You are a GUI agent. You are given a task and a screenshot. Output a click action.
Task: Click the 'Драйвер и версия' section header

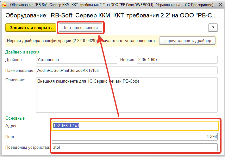(x=22, y=52)
